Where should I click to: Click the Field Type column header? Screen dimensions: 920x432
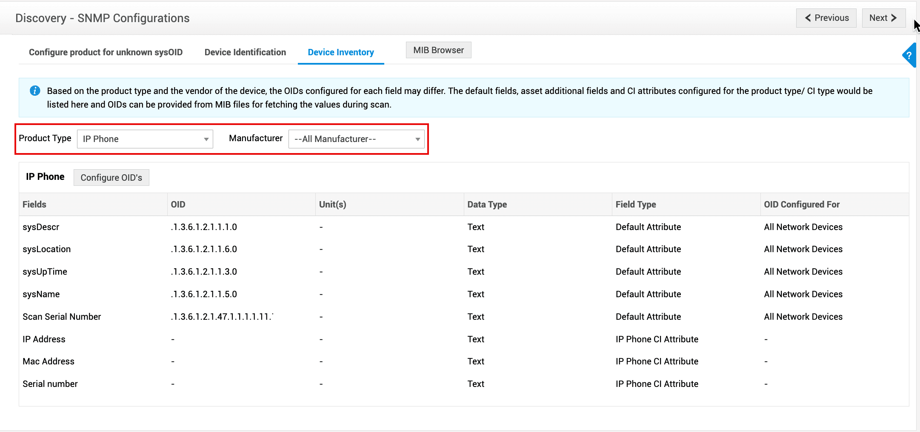click(x=635, y=205)
